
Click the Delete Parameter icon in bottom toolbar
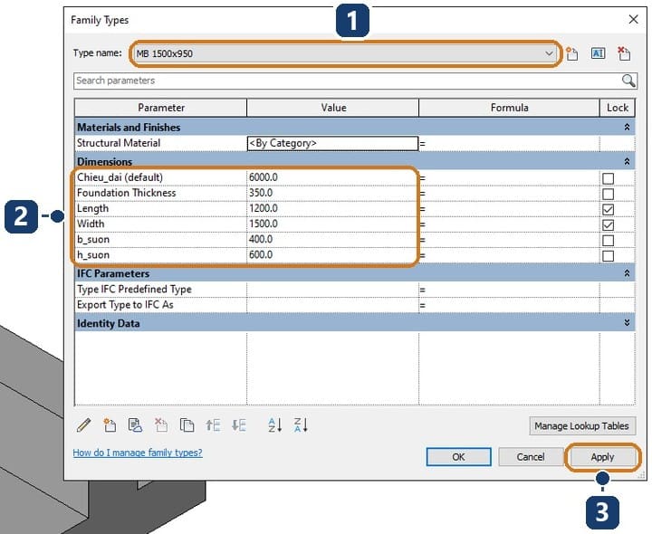(x=161, y=425)
